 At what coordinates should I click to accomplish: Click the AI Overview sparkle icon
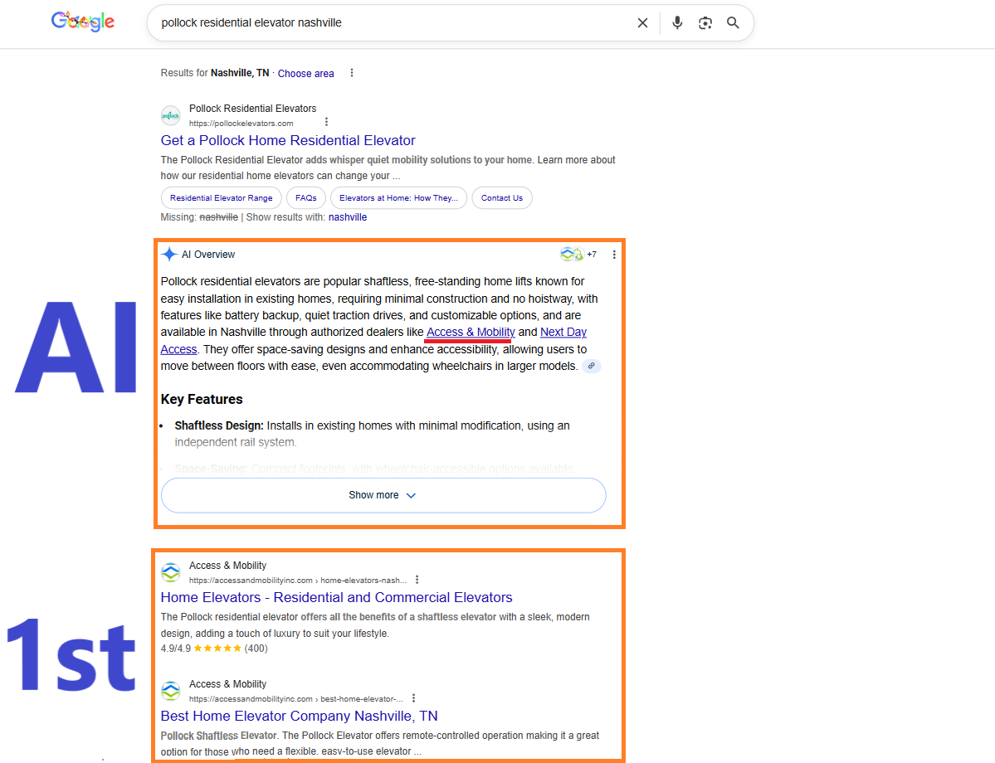(169, 255)
